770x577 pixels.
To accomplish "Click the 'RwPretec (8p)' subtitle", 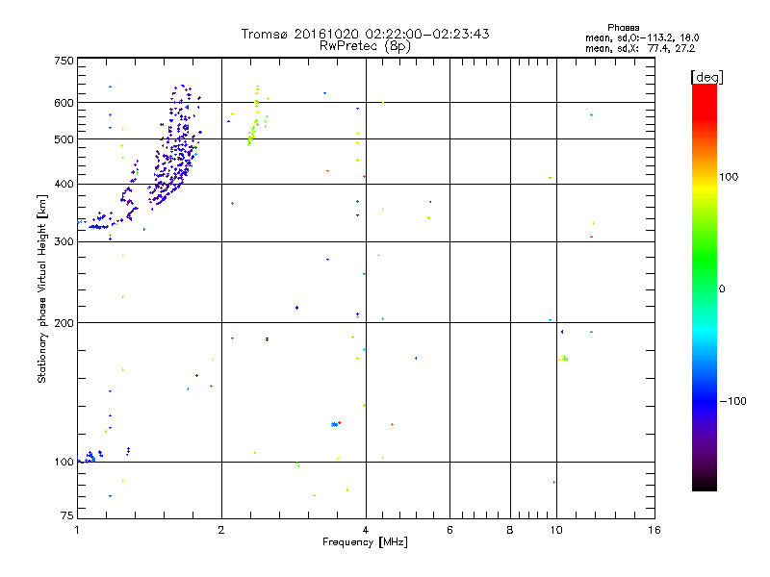I will pos(365,46).
